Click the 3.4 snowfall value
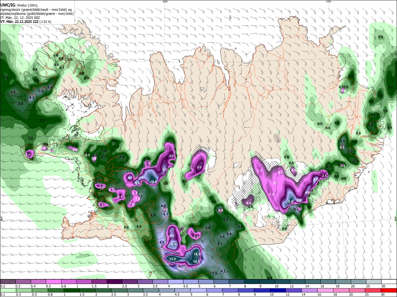 tap(101, 187)
